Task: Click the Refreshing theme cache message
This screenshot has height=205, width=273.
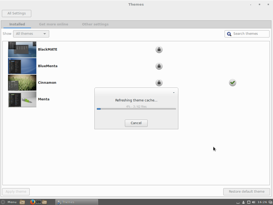Action: click(x=136, y=100)
